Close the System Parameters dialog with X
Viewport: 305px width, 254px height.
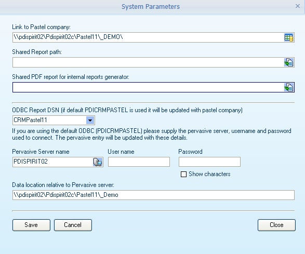point(298,6)
